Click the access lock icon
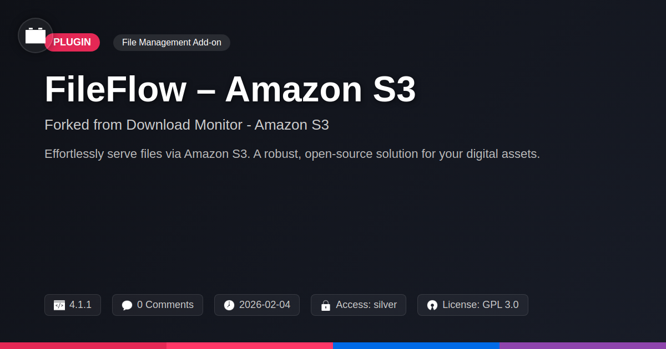Image resolution: width=666 pixels, height=349 pixels. [326, 305]
